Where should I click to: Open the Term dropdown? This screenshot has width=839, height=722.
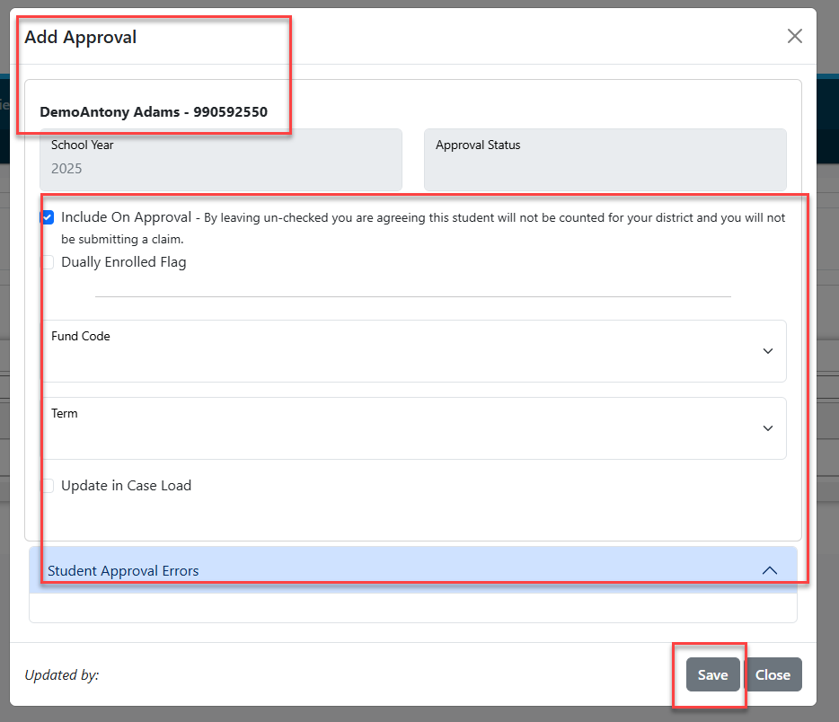point(413,427)
